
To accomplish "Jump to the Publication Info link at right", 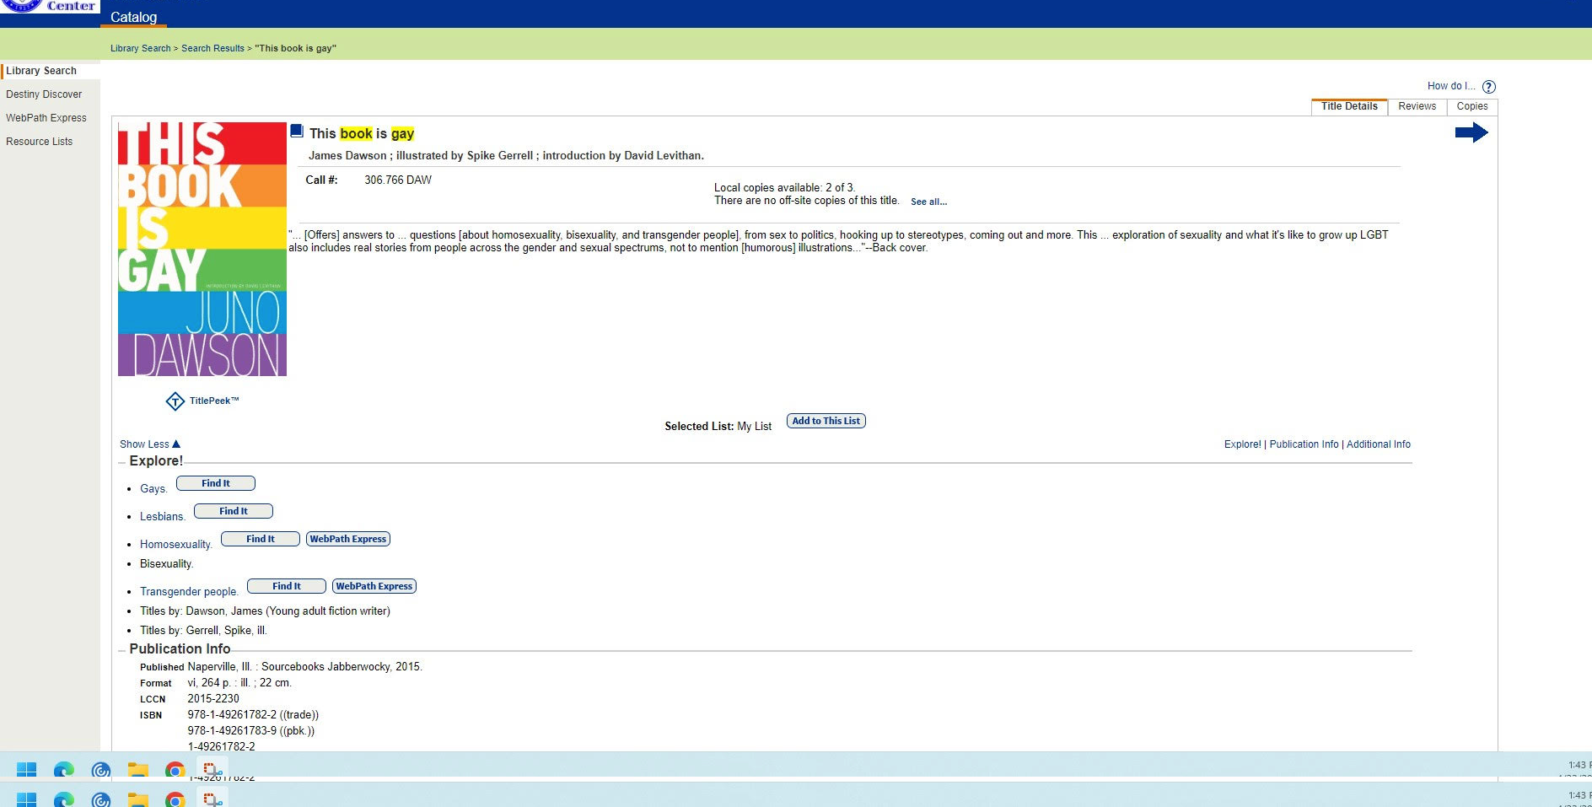I will [x=1304, y=444].
